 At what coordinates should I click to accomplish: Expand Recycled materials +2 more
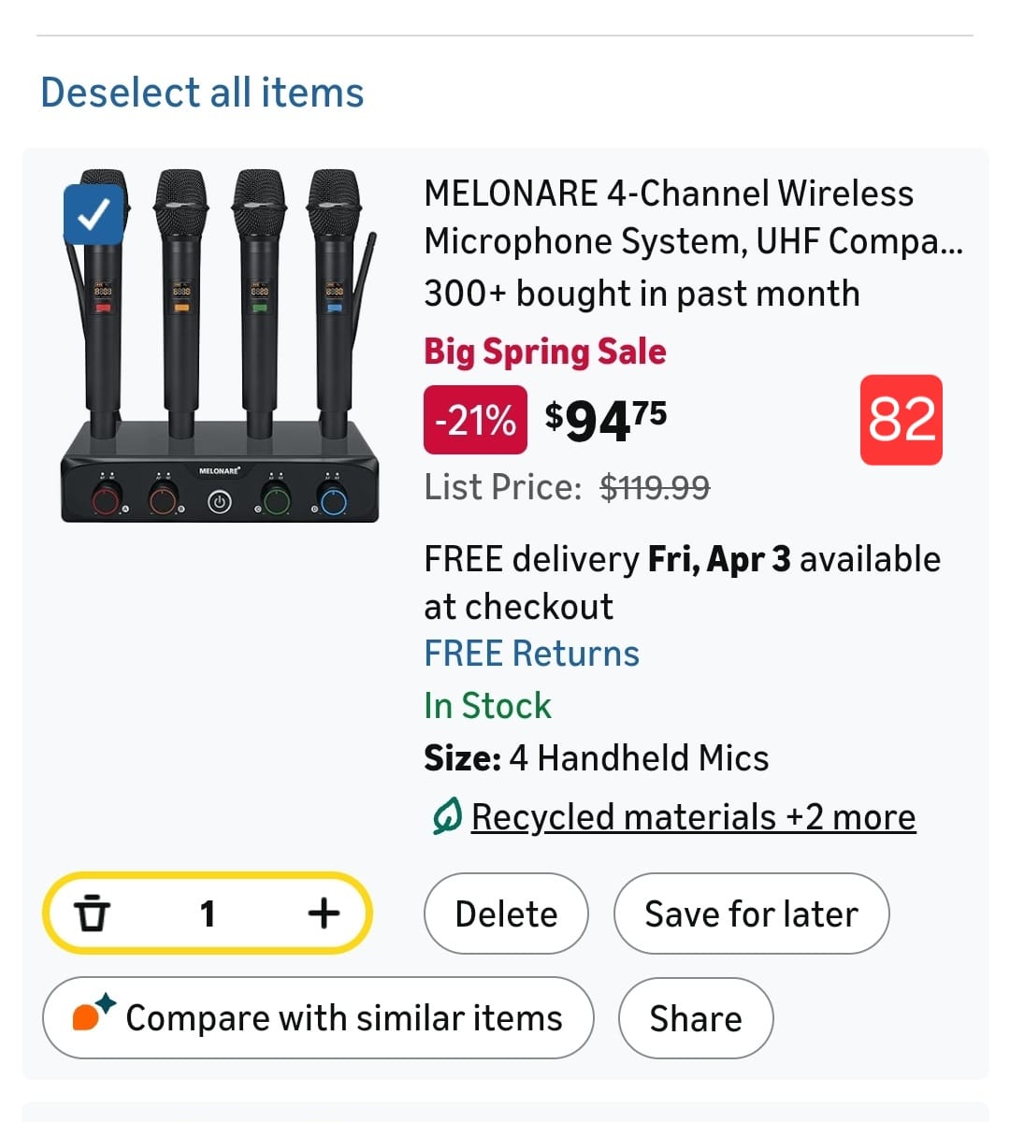[693, 817]
